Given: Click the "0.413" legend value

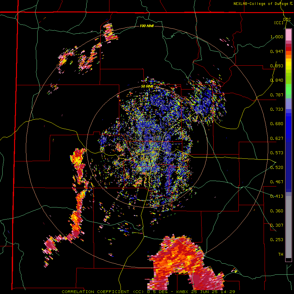Looking at the screenshot, I should pyautogui.click(x=277, y=196).
